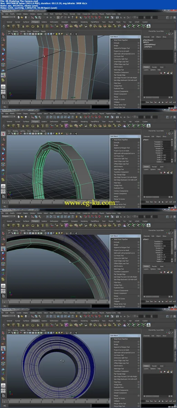The image size is (177, 408).
Task: Select the arrow tool in 00:08:03 frame toolbox
Action: point(3,233)
